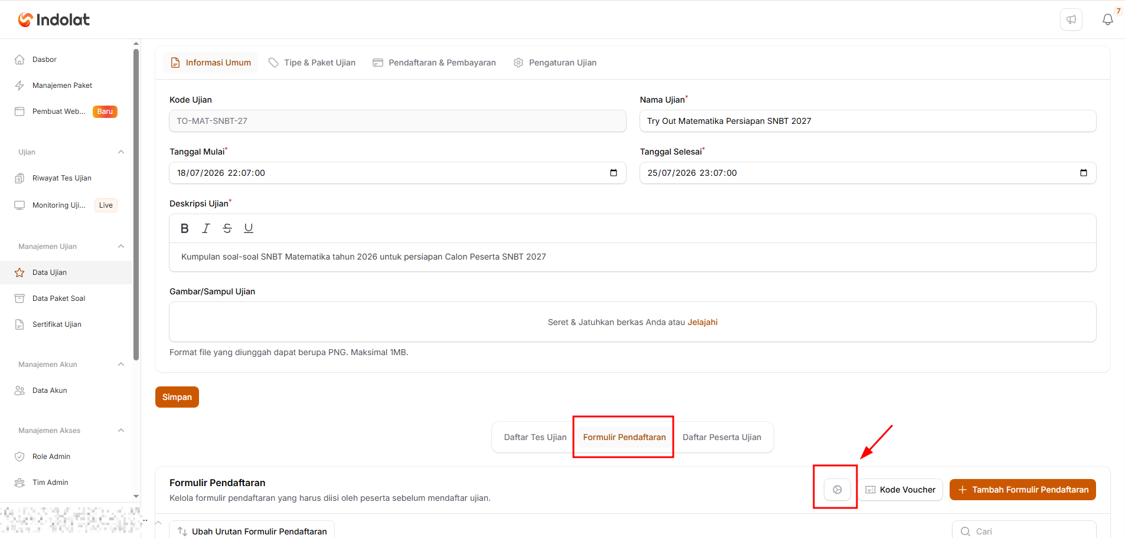
Task: Click the Kode Ujian field
Action: click(x=397, y=121)
